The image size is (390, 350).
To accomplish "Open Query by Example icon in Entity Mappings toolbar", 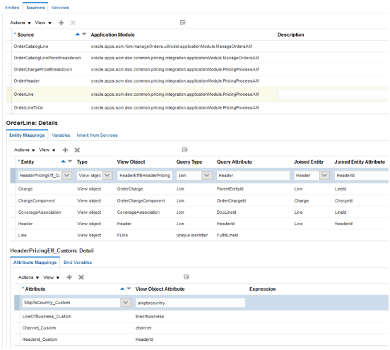I will 185,150.
